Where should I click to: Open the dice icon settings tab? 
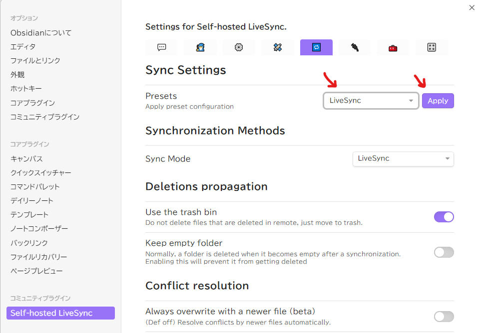(432, 47)
